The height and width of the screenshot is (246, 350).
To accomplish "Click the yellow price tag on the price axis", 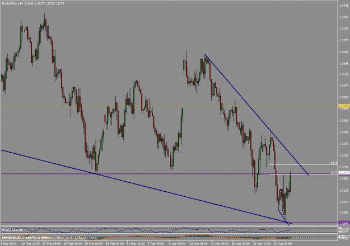I will (x=344, y=106).
